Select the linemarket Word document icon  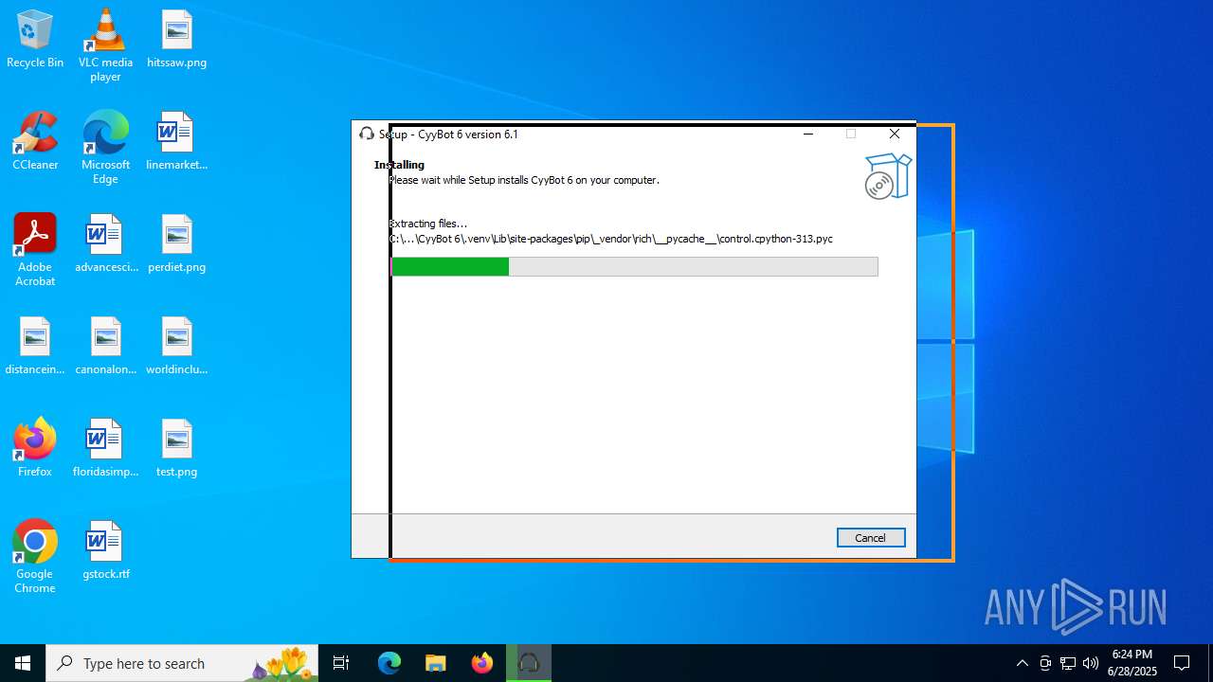point(176,142)
